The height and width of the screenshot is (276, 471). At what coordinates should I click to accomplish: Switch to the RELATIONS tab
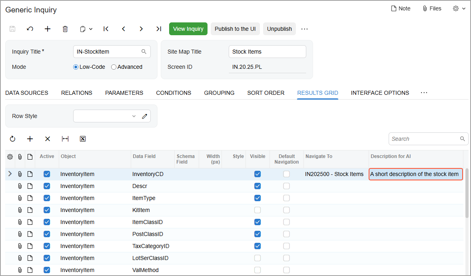77,93
